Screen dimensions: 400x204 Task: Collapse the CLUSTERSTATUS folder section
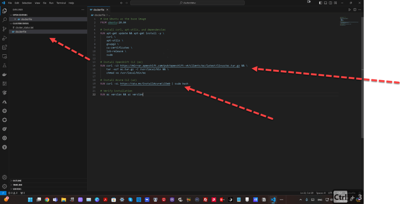(x=48, y=23)
